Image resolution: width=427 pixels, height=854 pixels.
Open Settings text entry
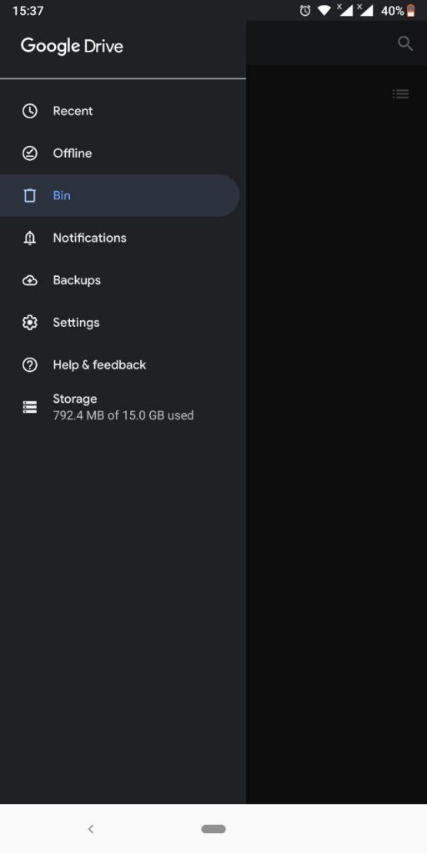76,323
